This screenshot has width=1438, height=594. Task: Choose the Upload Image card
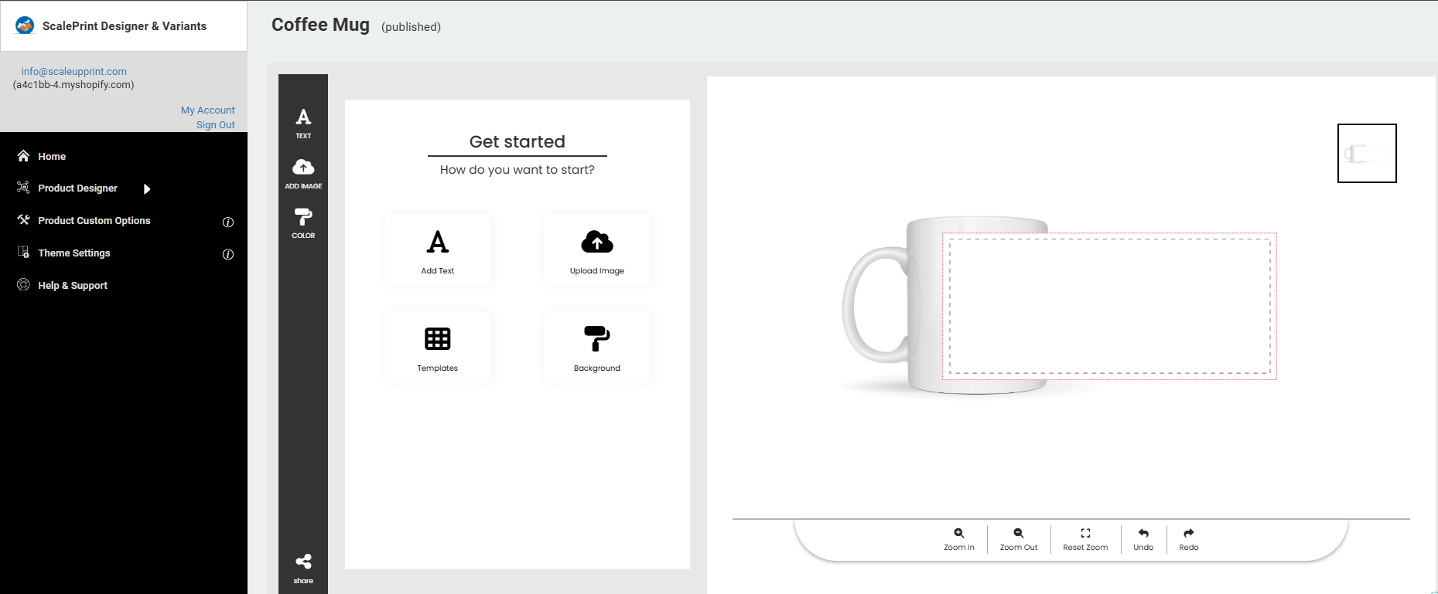[x=597, y=250]
